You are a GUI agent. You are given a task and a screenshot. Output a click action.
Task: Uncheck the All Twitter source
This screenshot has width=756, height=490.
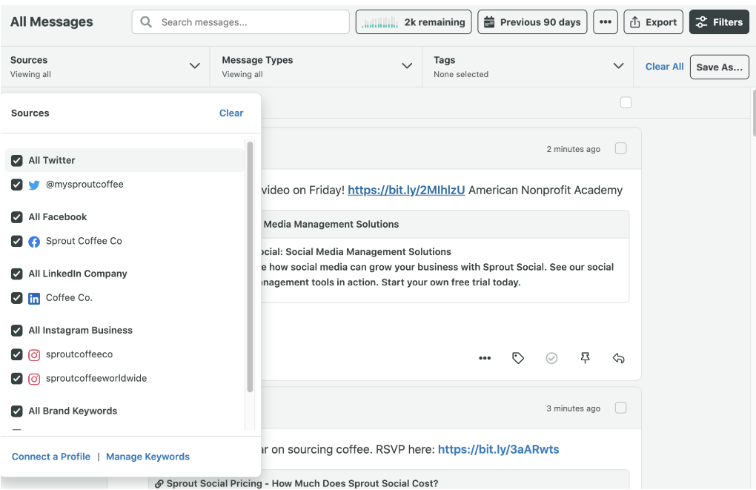coord(16,160)
